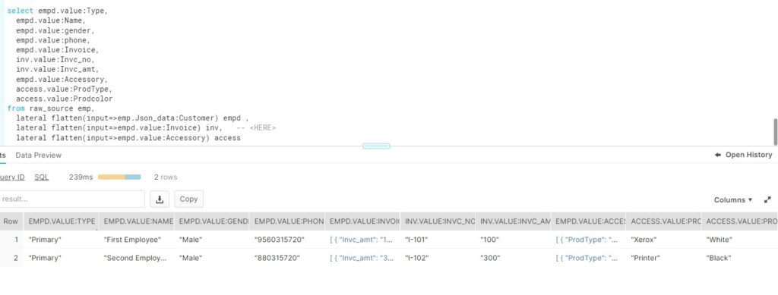Switch to the Data Preview tab

point(39,155)
